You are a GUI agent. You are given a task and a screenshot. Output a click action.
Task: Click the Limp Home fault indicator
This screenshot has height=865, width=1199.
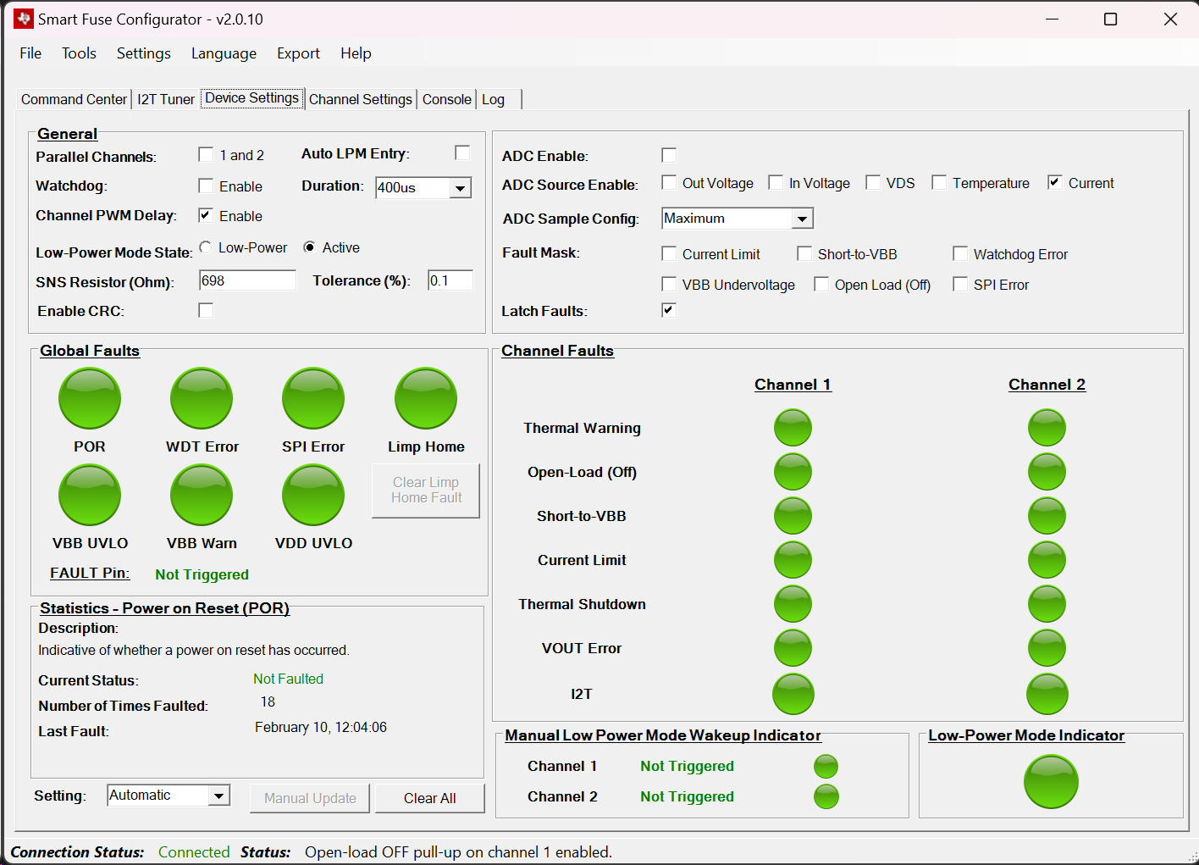(426, 398)
